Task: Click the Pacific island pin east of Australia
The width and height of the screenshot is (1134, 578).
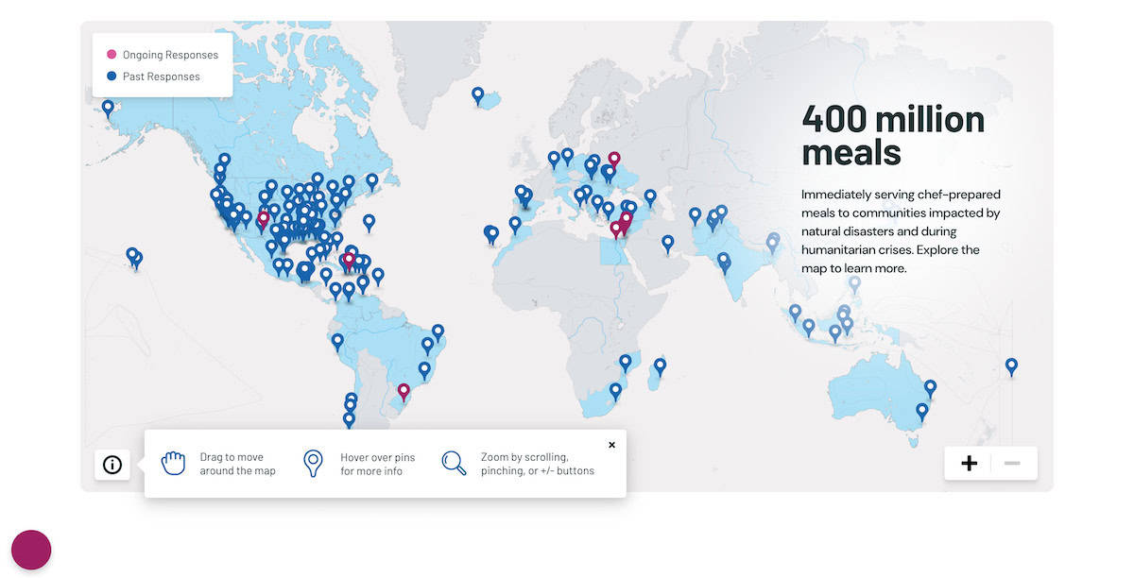Action: 1011,365
